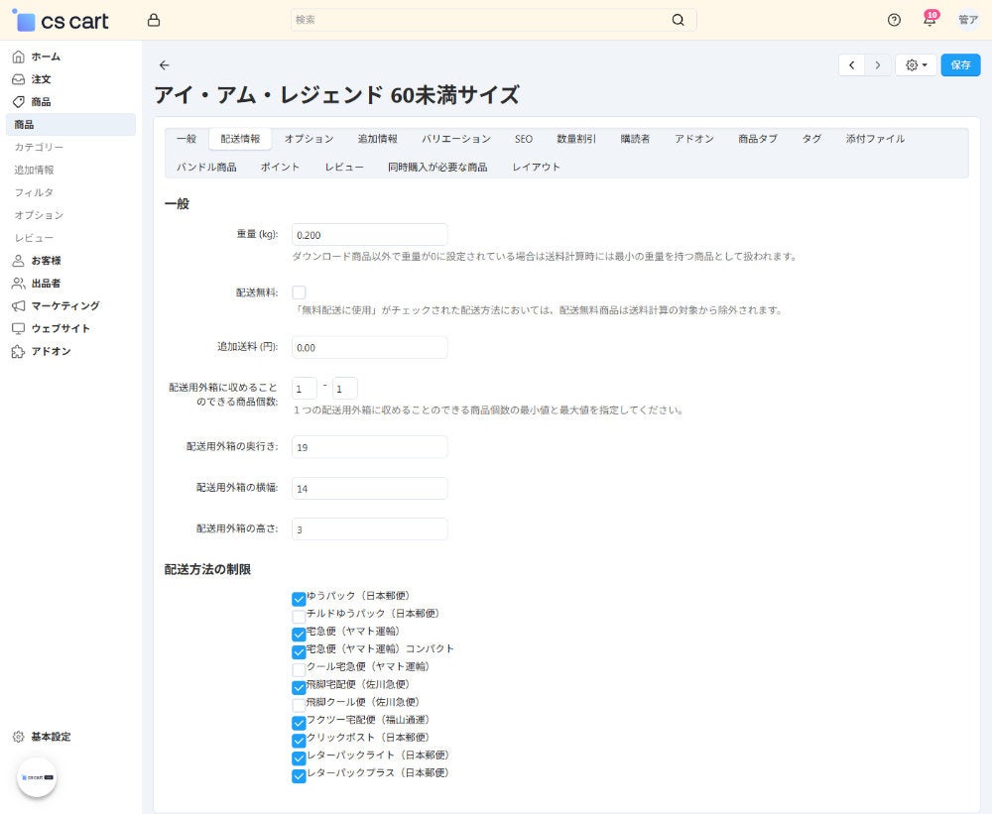This screenshot has width=992, height=814.
Task: Open sidebar 追加情報 submenu item
Action: [34, 171]
